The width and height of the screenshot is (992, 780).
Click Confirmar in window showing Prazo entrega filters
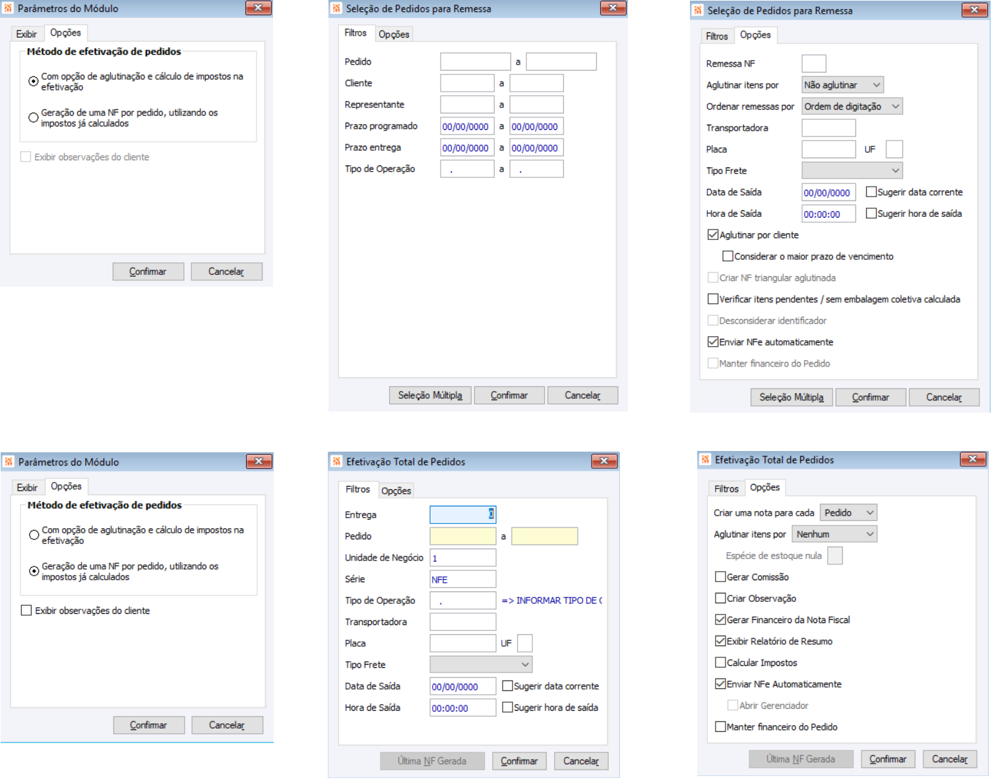coord(509,396)
